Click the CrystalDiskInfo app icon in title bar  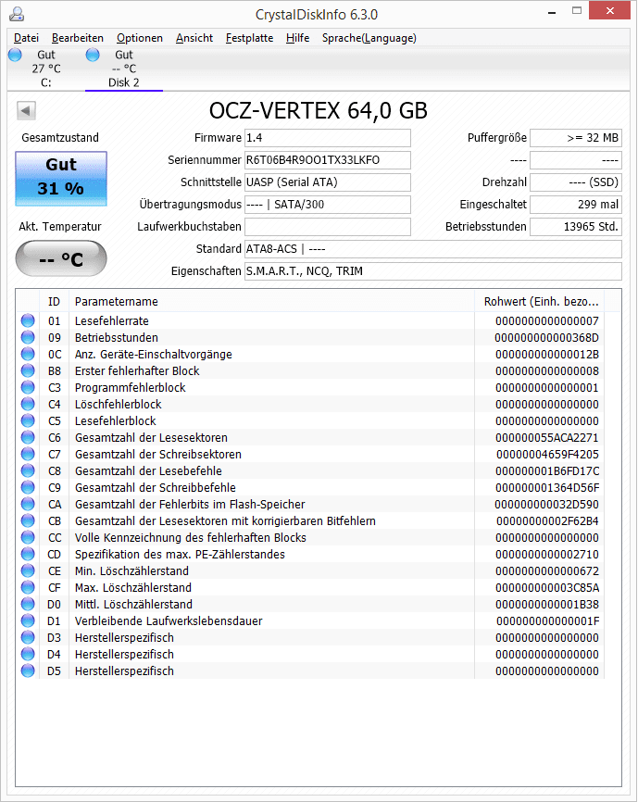point(17,14)
